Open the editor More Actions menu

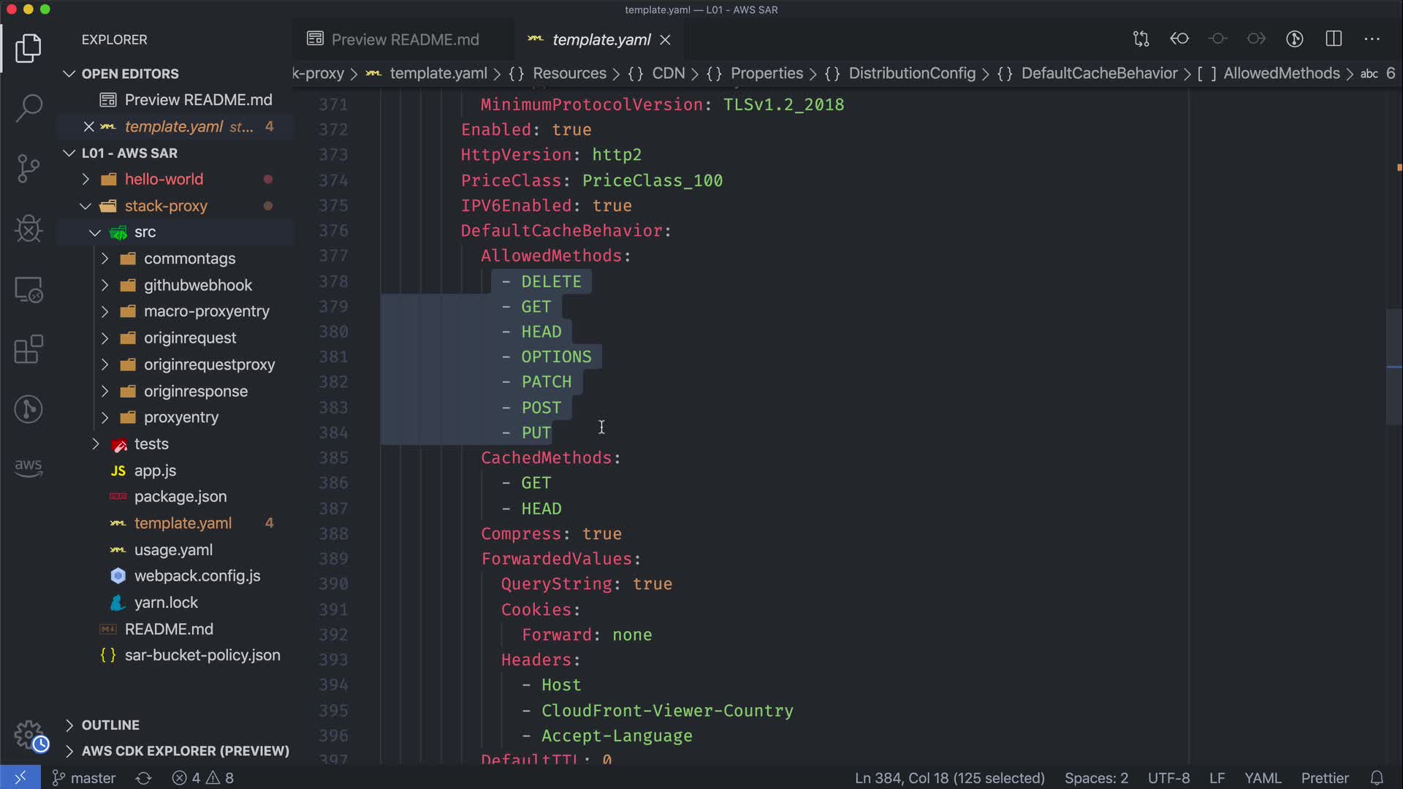(1372, 39)
